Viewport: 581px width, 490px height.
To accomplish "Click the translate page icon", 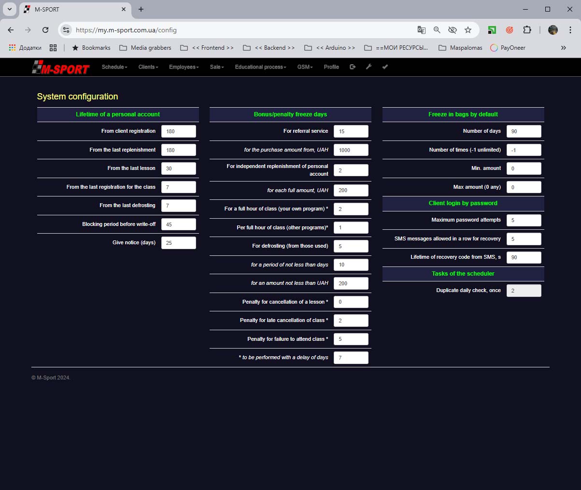I will [x=421, y=30].
